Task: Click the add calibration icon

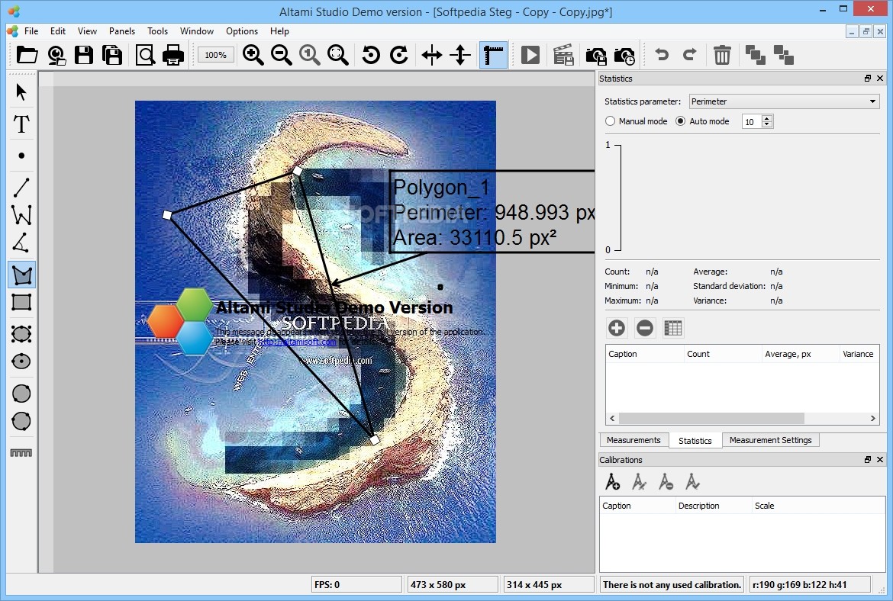Action: pos(612,482)
